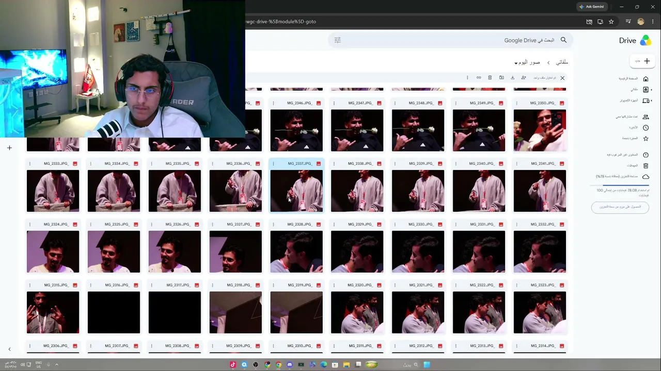The width and height of the screenshot is (661, 371).
Task: Click the MG_2339.JPG file name
Action: pyautogui.click(x=421, y=164)
